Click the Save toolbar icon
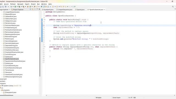Viewport: 176px width, 99px height. (x=1, y=7)
